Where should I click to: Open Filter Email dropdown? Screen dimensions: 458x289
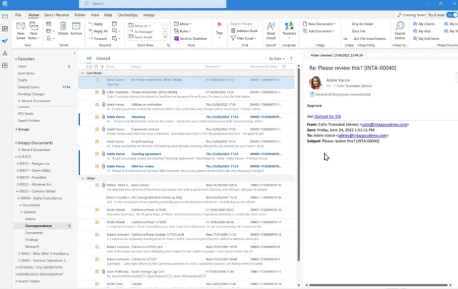(x=244, y=38)
